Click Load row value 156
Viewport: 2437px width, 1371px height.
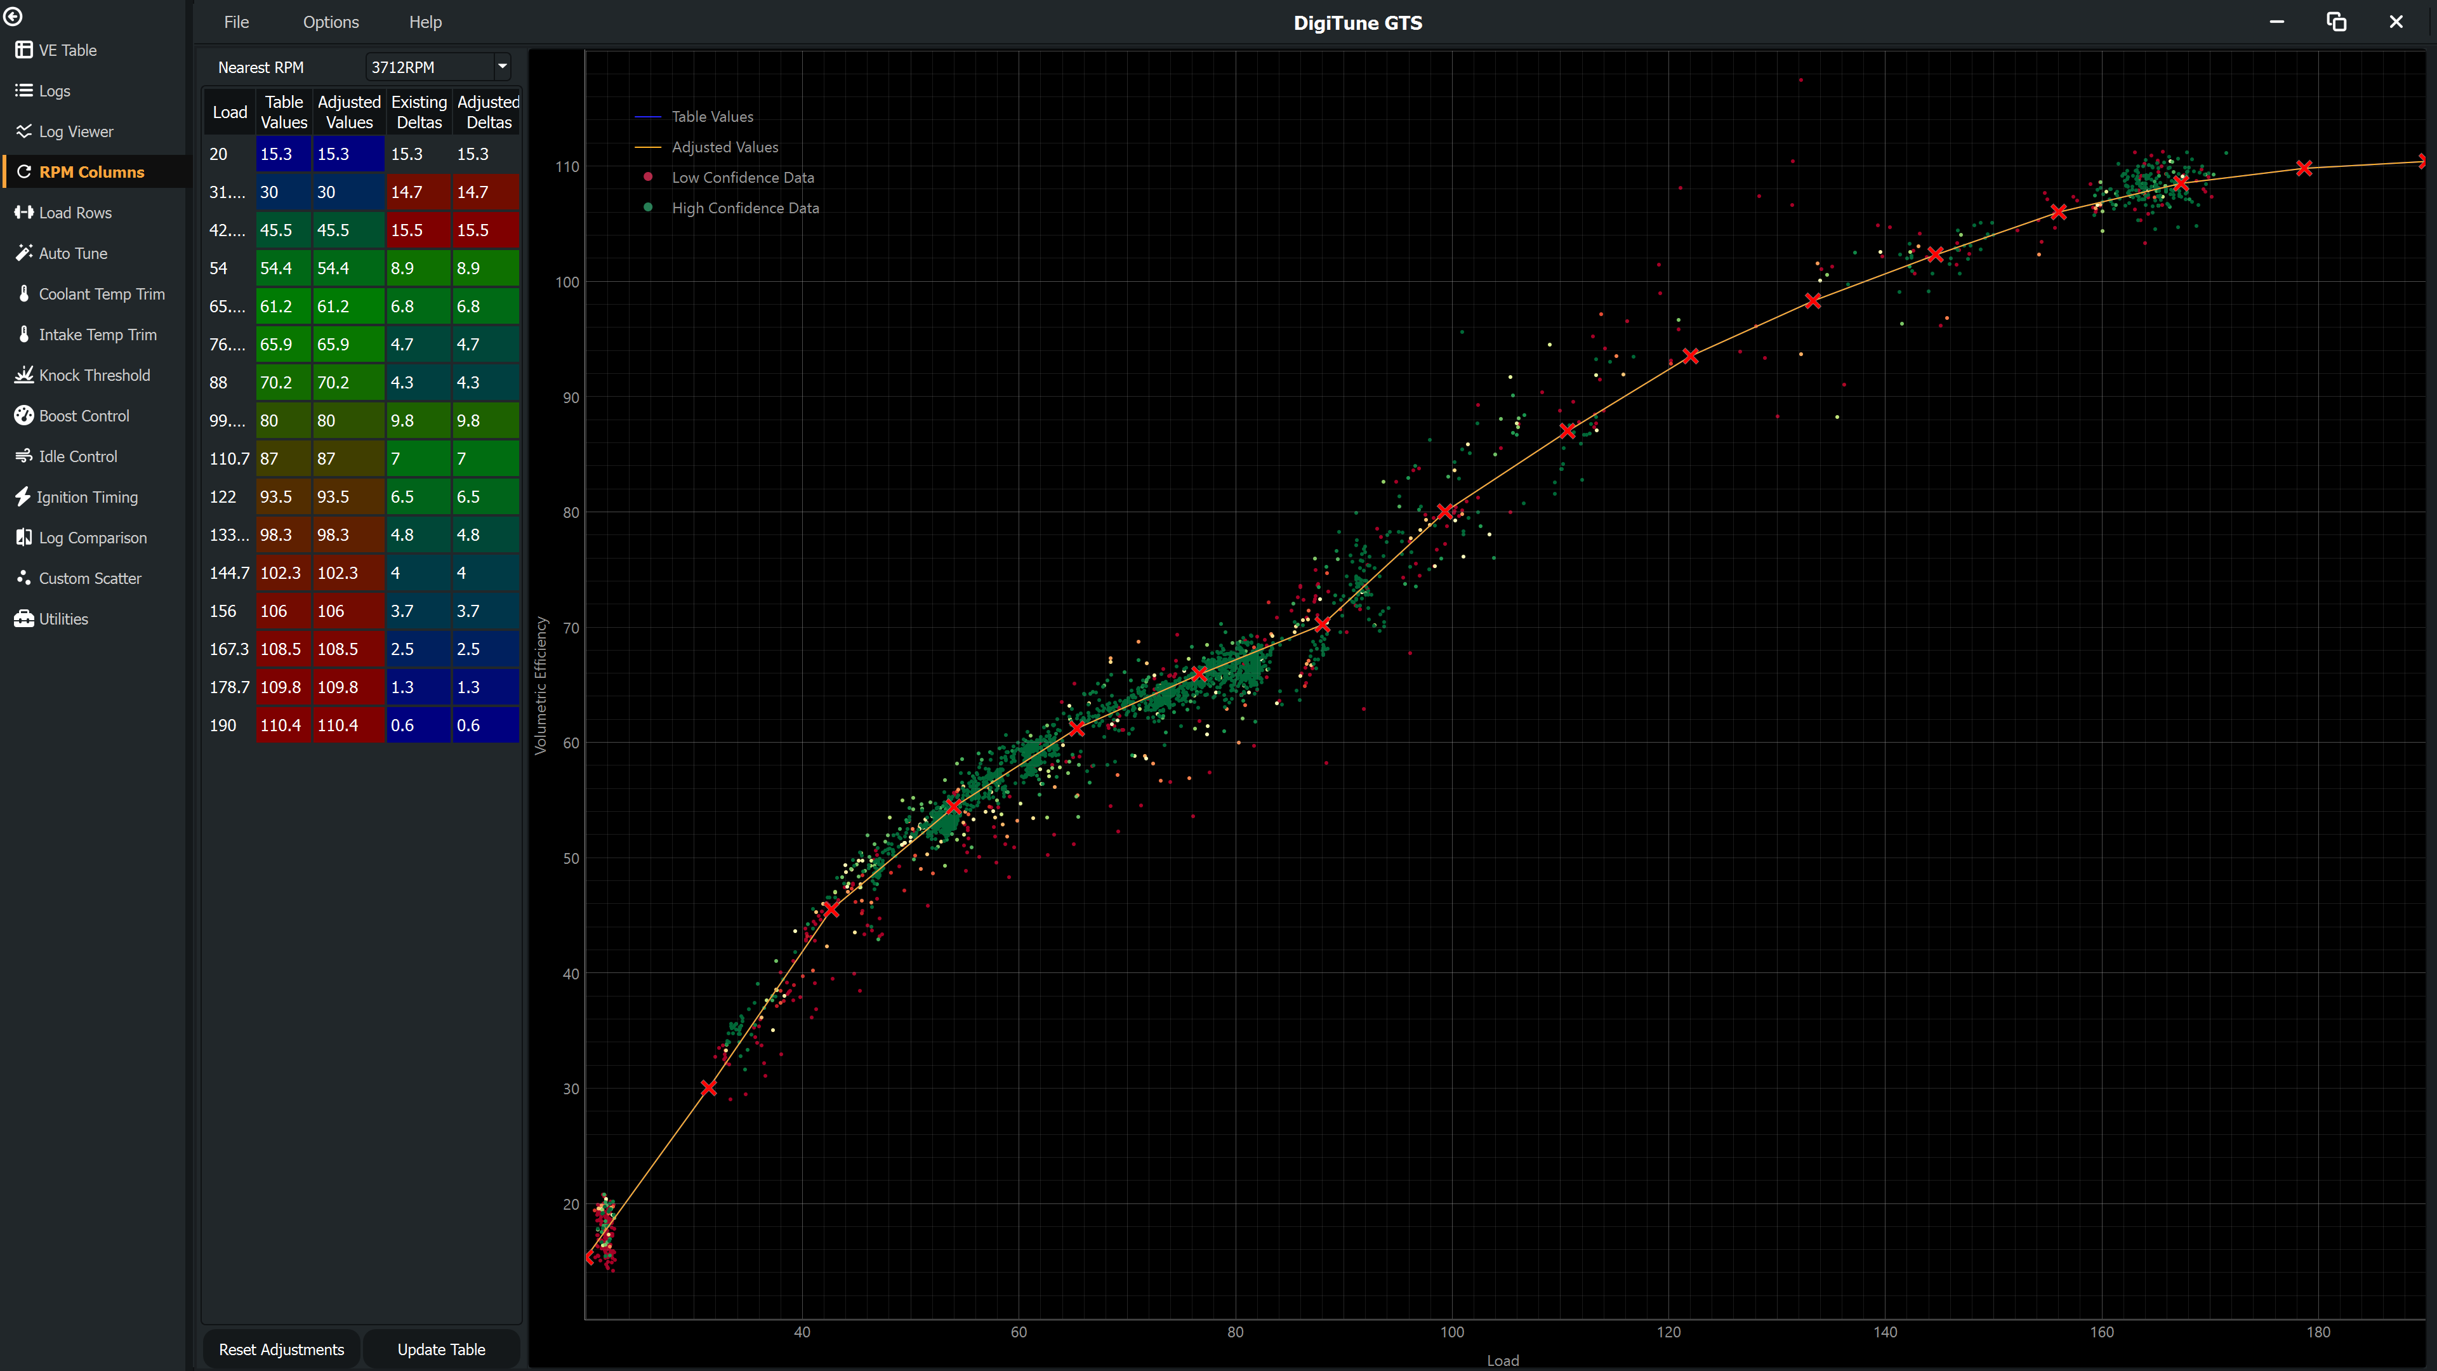point(230,611)
